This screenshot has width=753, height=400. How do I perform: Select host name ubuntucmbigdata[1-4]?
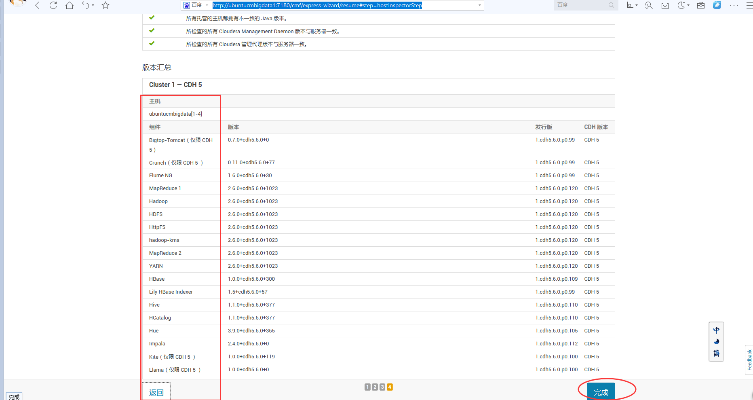175,114
